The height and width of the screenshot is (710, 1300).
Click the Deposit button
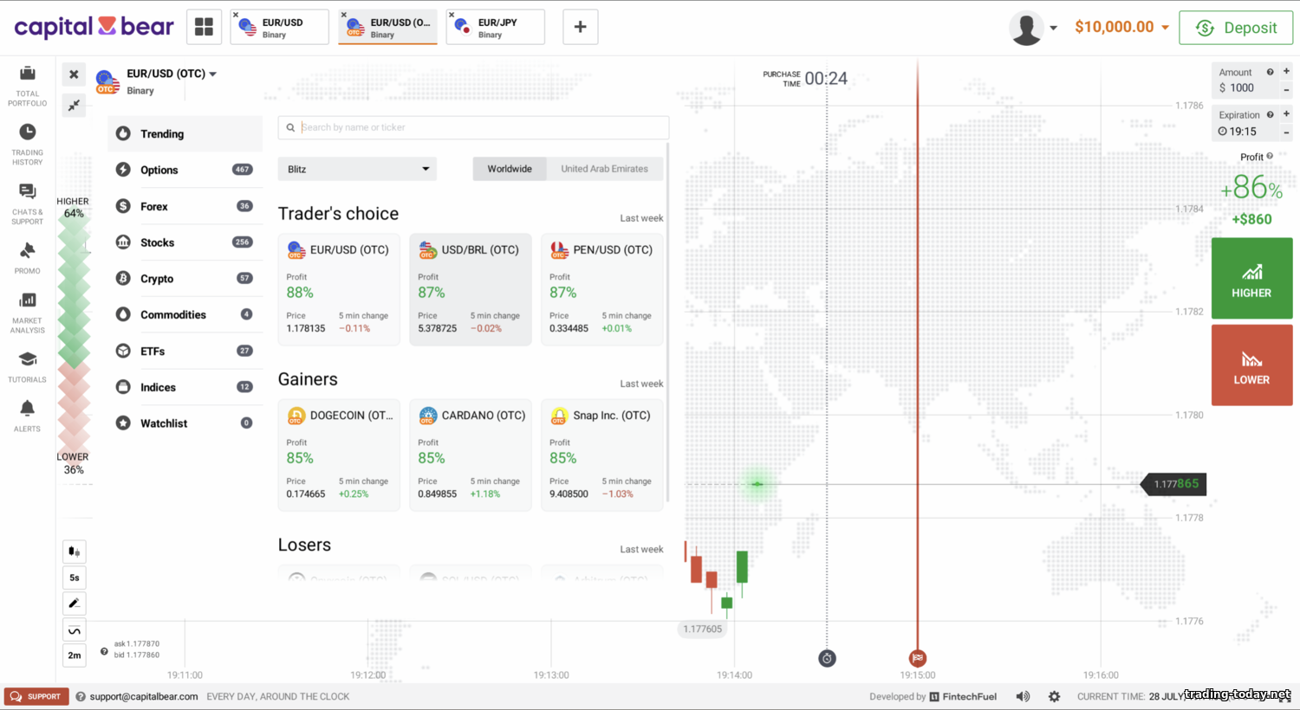(x=1236, y=28)
